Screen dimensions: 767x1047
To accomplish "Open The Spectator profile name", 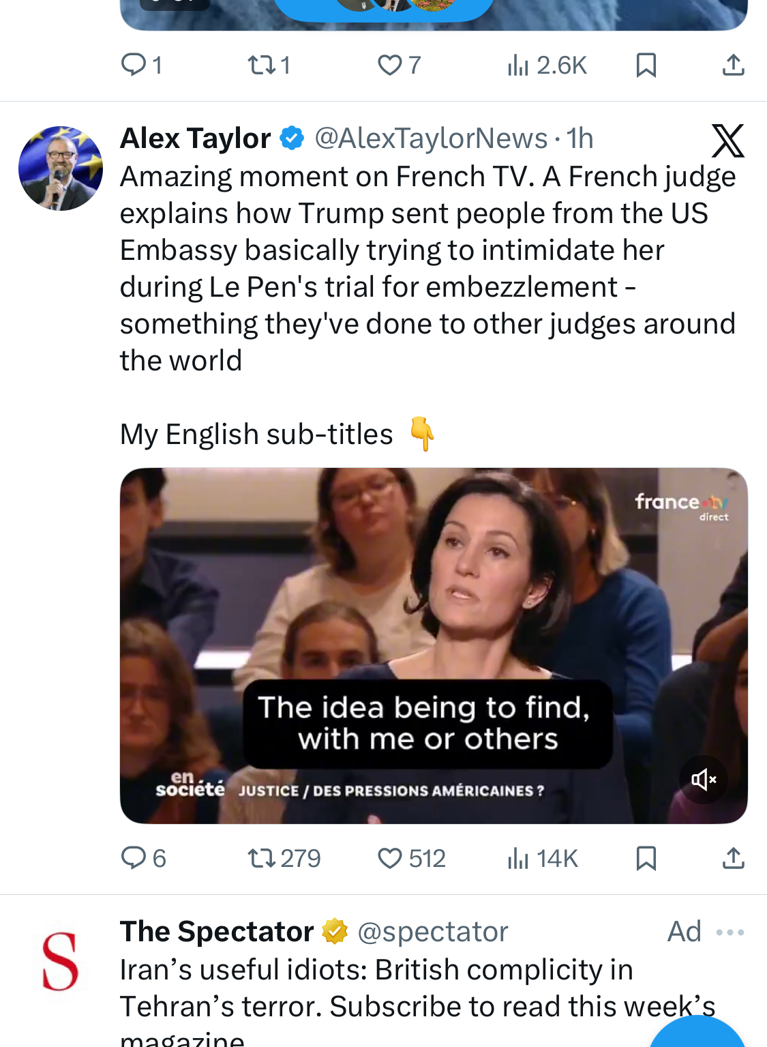I will pyautogui.click(x=217, y=932).
